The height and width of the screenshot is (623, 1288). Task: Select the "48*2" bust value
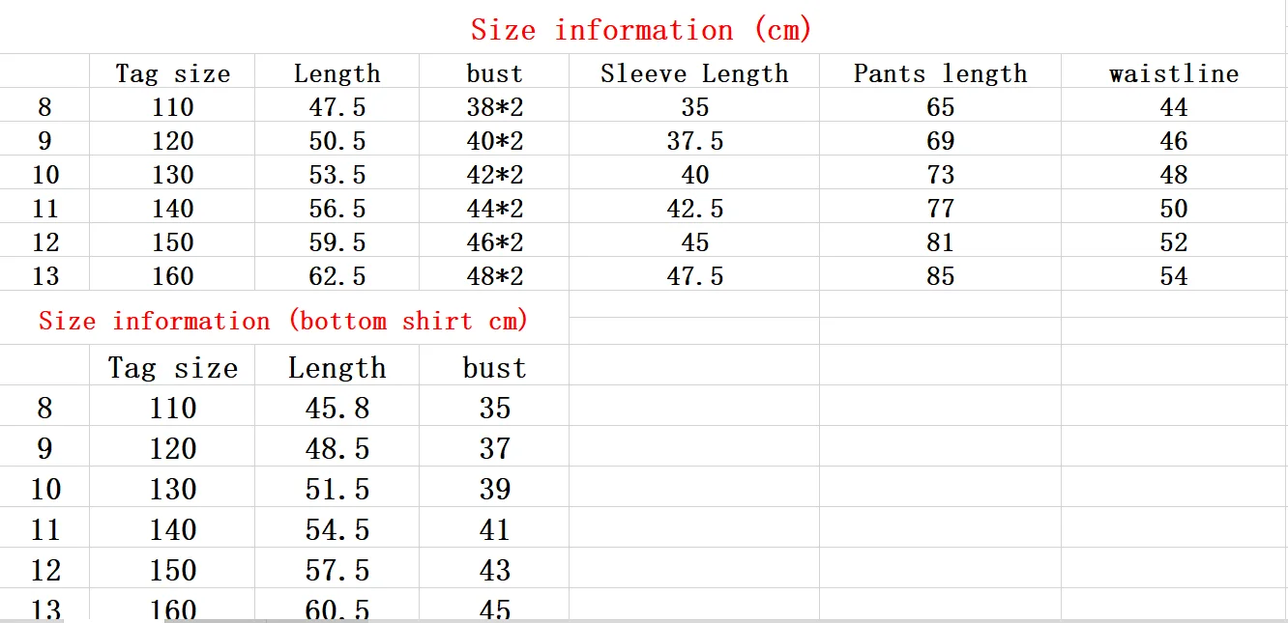point(494,276)
